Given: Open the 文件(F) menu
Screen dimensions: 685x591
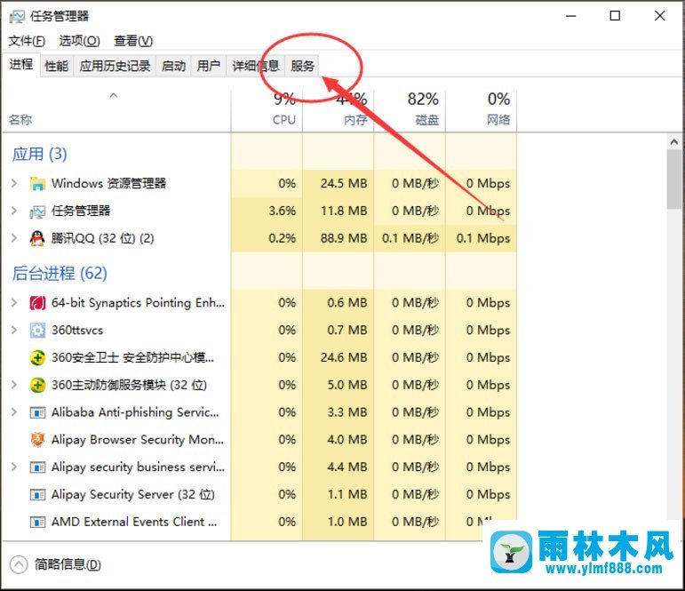Looking at the screenshot, I should click(x=27, y=41).
